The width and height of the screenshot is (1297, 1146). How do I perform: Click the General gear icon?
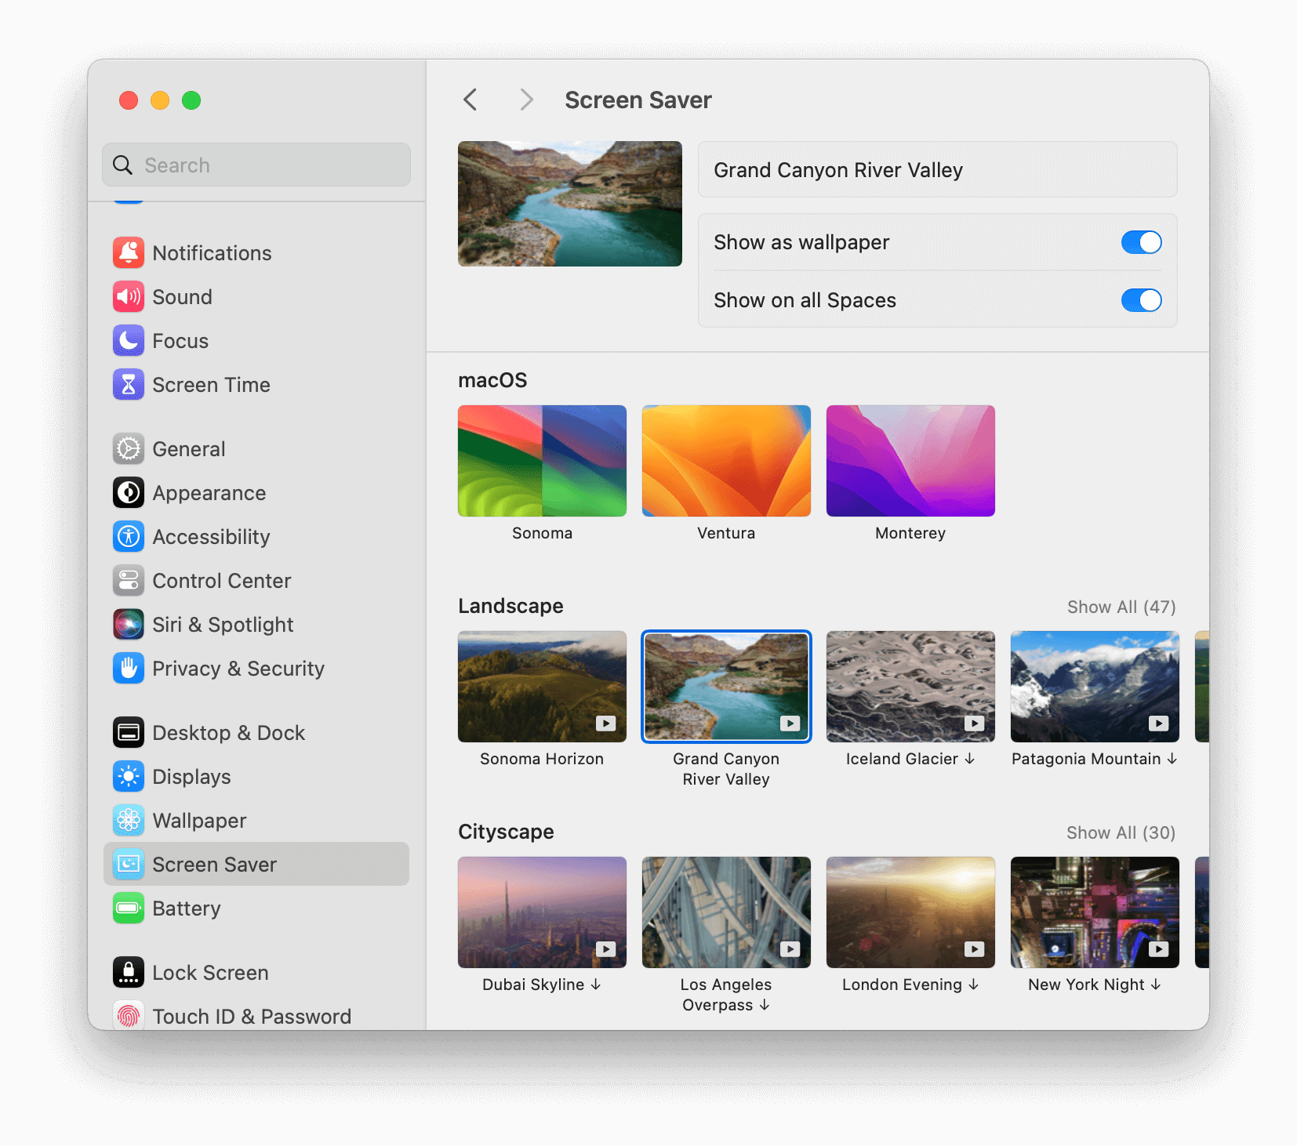click(129, 448)
